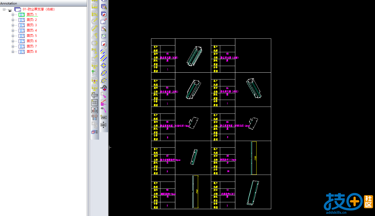Open sheet 图页: 5 in the tree
This screenshot has width=375, height=216.
coord(32,36)
